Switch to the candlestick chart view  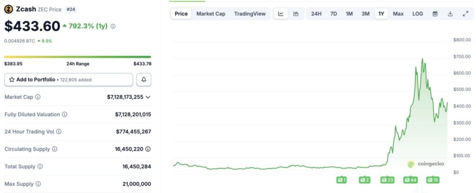point(296,13)
